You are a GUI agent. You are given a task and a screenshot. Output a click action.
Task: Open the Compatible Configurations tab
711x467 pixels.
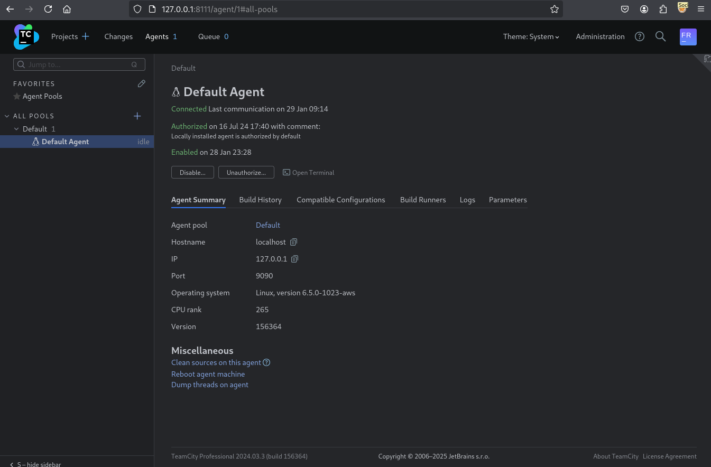340,200
